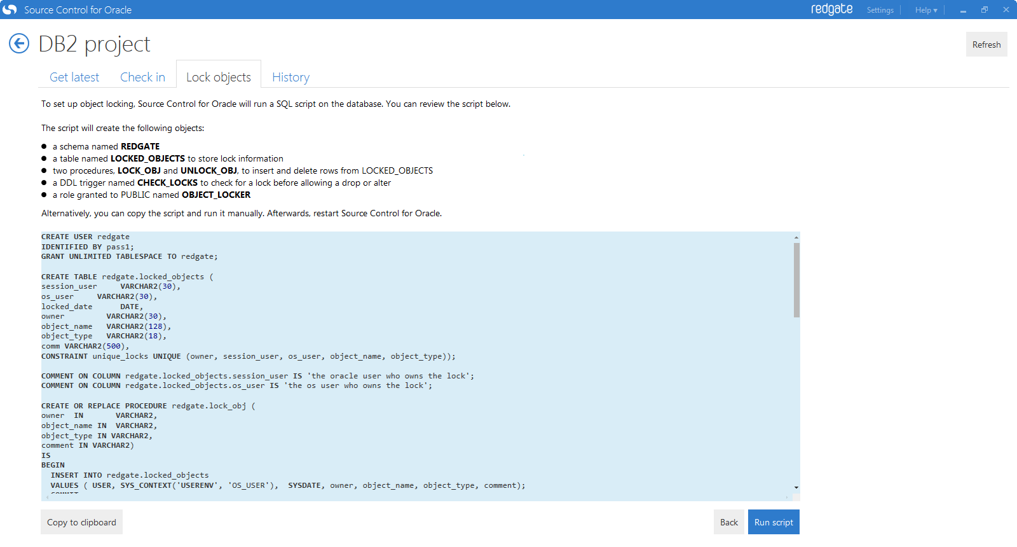Click the script scrollbar up arrow
Screen dimensions: 1017x547
[x=796, y=237]
